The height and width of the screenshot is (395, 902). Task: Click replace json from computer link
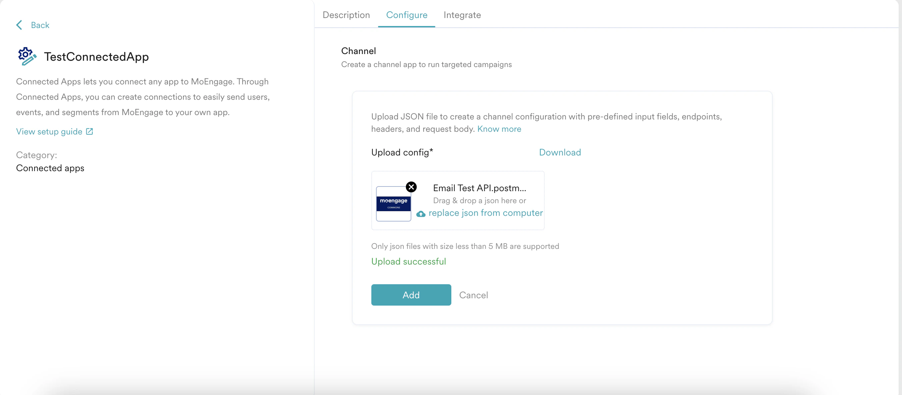pos(485,213)
